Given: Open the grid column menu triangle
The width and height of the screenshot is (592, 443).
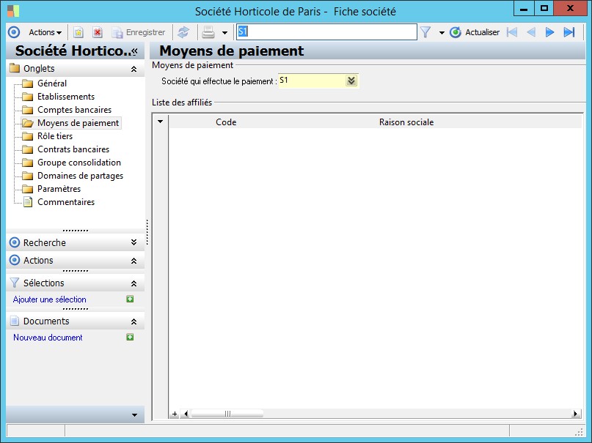Looking at the screenshot, I should pos(160,122).
